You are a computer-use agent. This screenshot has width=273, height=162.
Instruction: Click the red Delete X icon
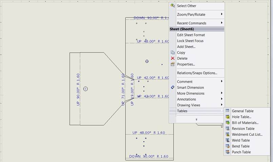coord(173,58)
